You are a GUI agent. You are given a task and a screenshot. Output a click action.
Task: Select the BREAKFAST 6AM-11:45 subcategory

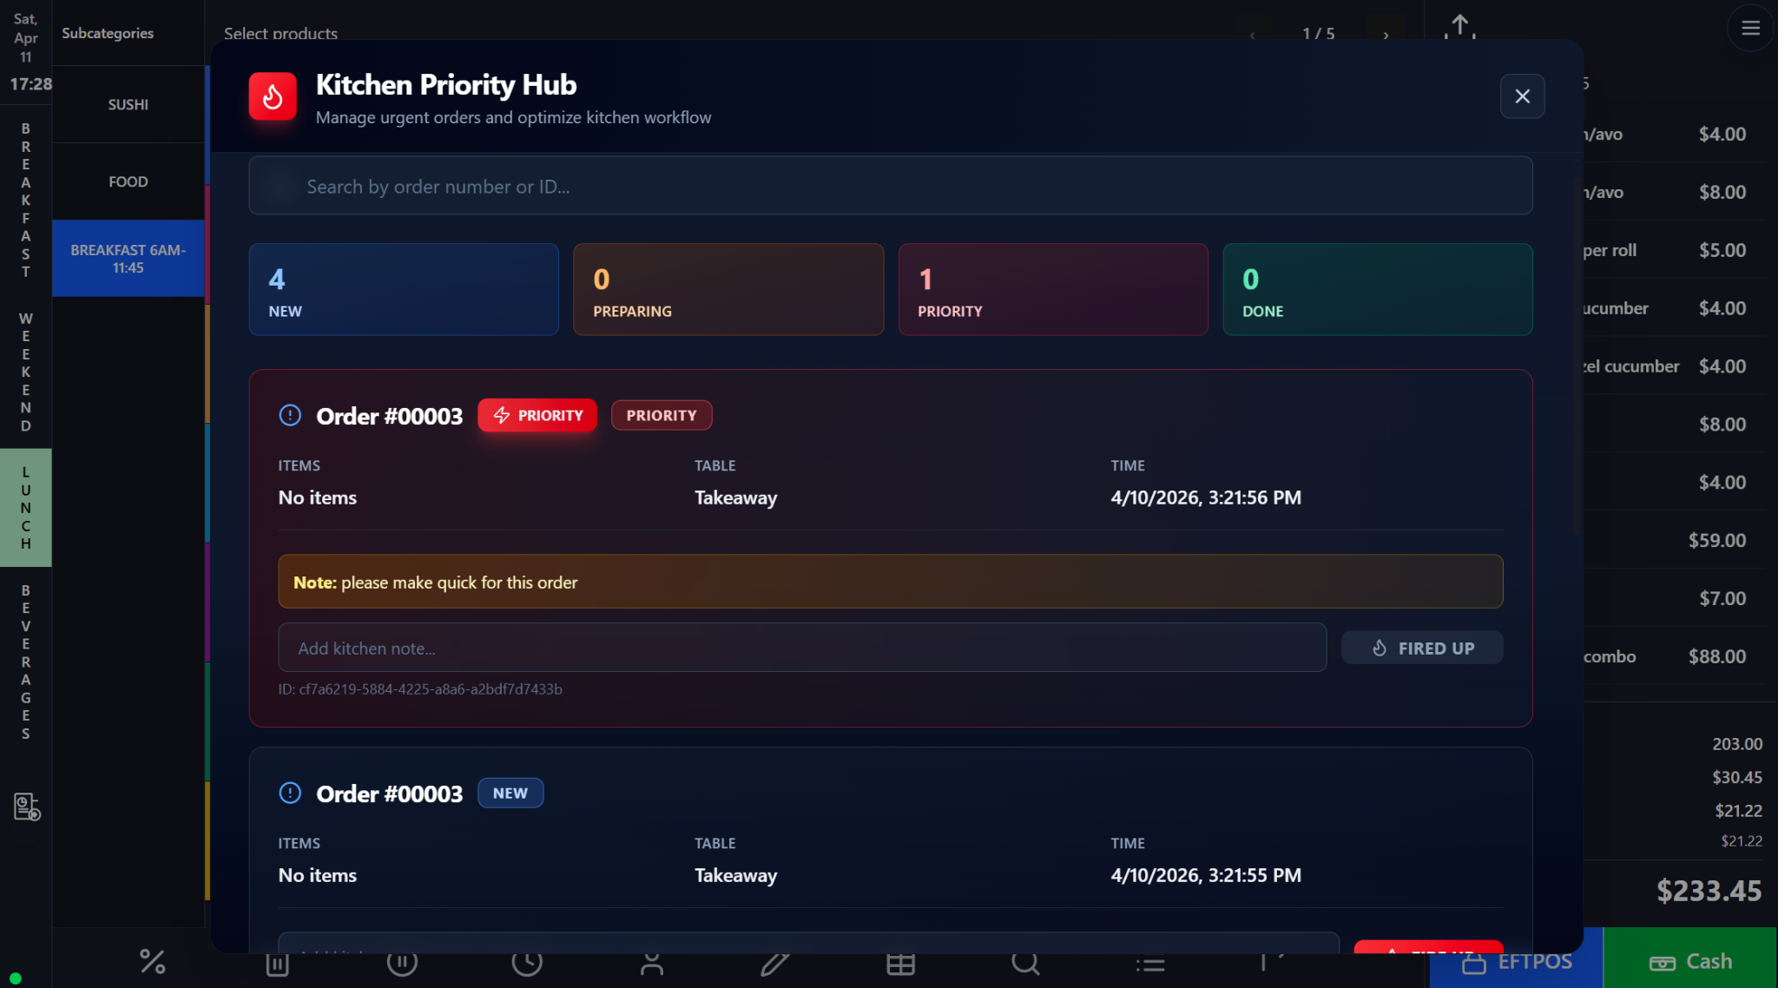coord(128,259)
